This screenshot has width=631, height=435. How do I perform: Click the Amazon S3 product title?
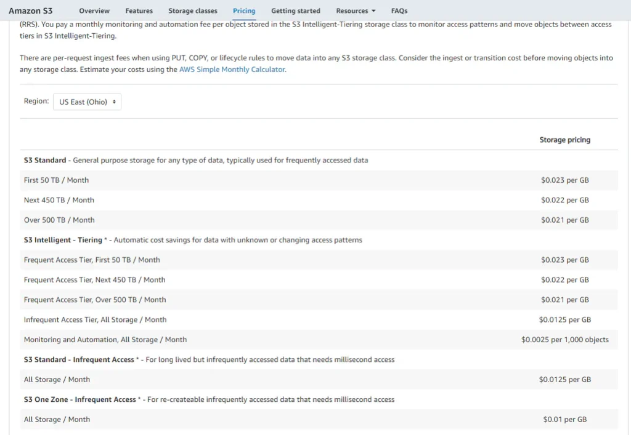point(31,11)
